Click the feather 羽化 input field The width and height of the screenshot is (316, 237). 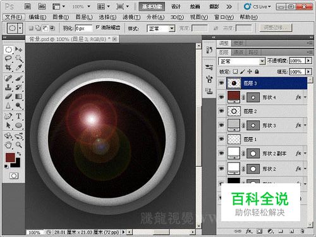(x=83, y=28)
